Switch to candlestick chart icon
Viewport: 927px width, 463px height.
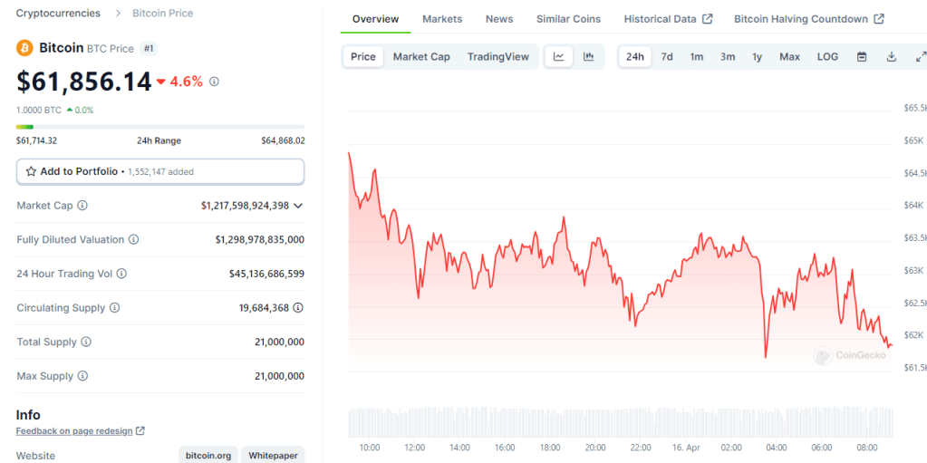click(589, 57)
